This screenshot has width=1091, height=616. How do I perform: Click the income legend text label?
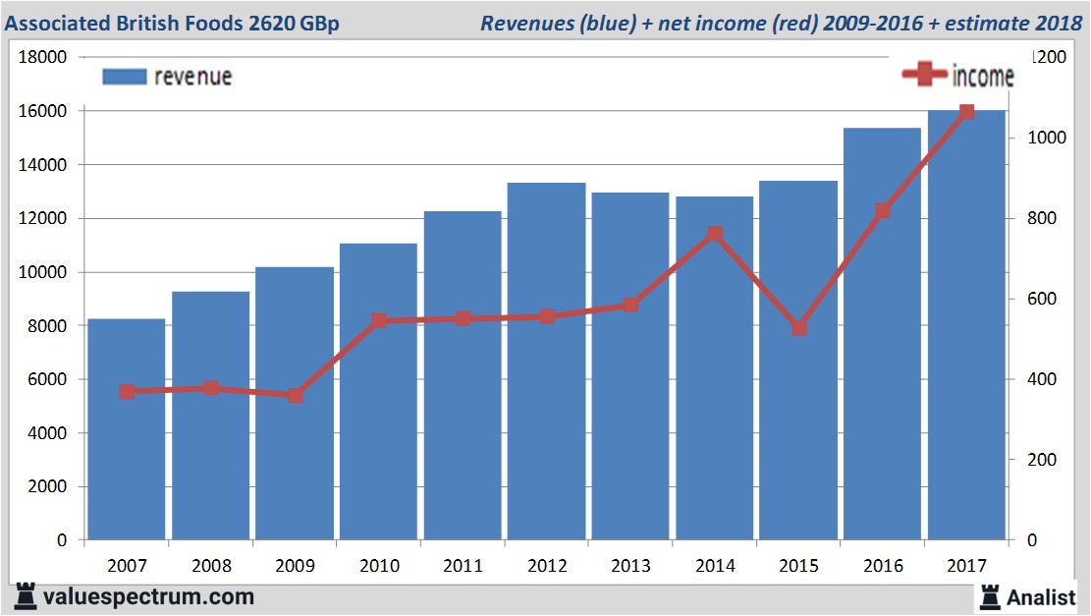click(x=982, y=76)
